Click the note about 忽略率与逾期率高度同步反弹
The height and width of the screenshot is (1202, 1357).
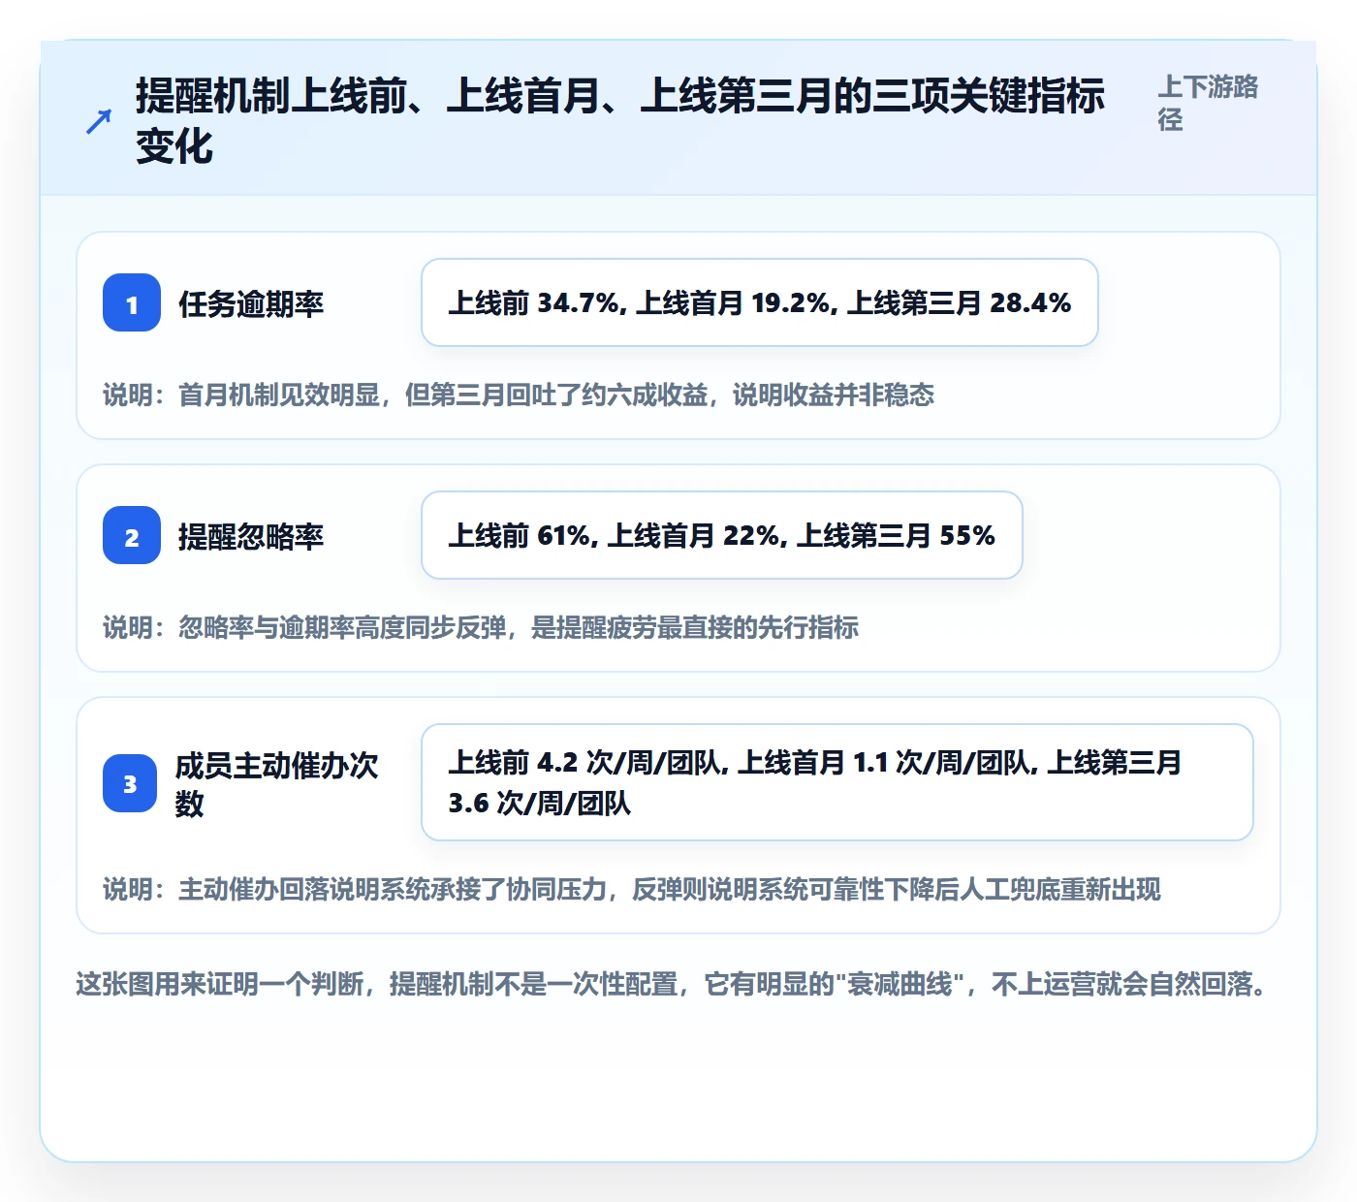481,627
